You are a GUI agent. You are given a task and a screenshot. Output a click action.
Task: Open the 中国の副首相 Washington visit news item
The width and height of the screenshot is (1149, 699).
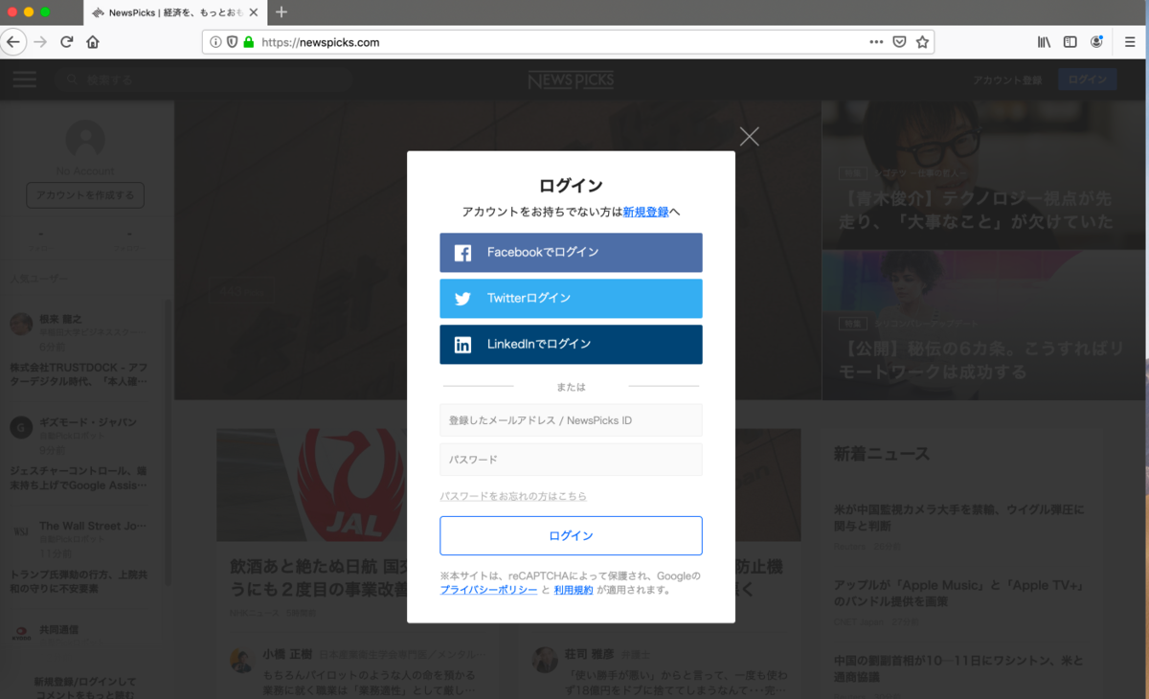click(958, 668)
